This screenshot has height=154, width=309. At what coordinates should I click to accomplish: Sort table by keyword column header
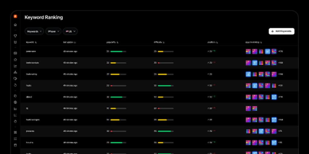point(31,42)
